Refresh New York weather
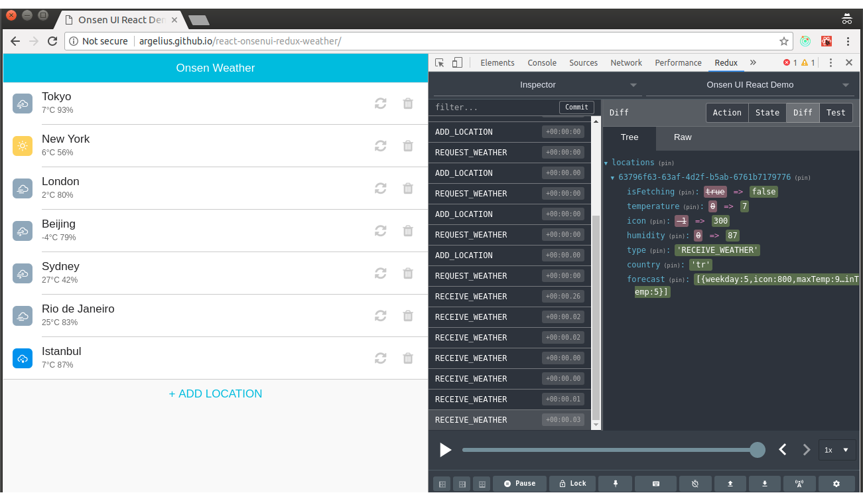863x501 pixels. tap(381, 146)
